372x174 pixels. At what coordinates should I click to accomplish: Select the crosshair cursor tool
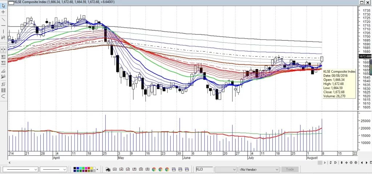coord(3,12)
